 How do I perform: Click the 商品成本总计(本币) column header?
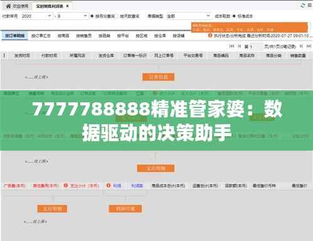[168, 186]
